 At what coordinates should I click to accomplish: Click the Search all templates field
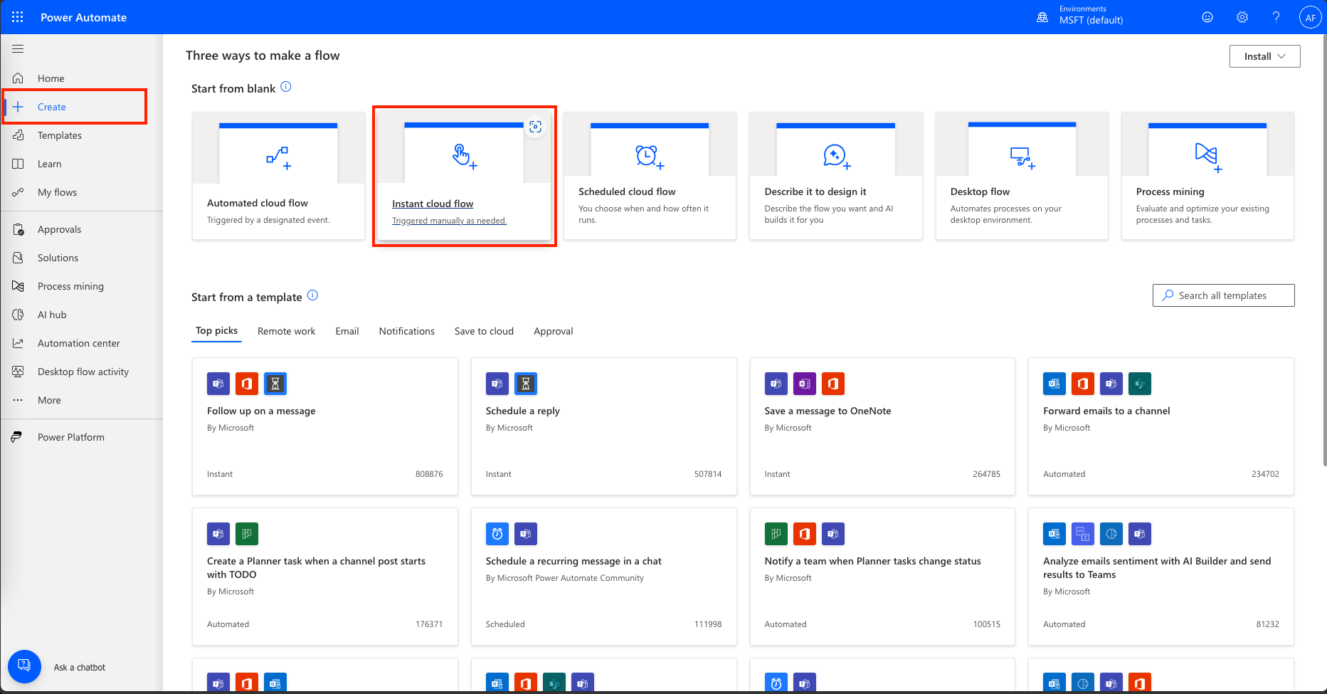pos(1223,295)
